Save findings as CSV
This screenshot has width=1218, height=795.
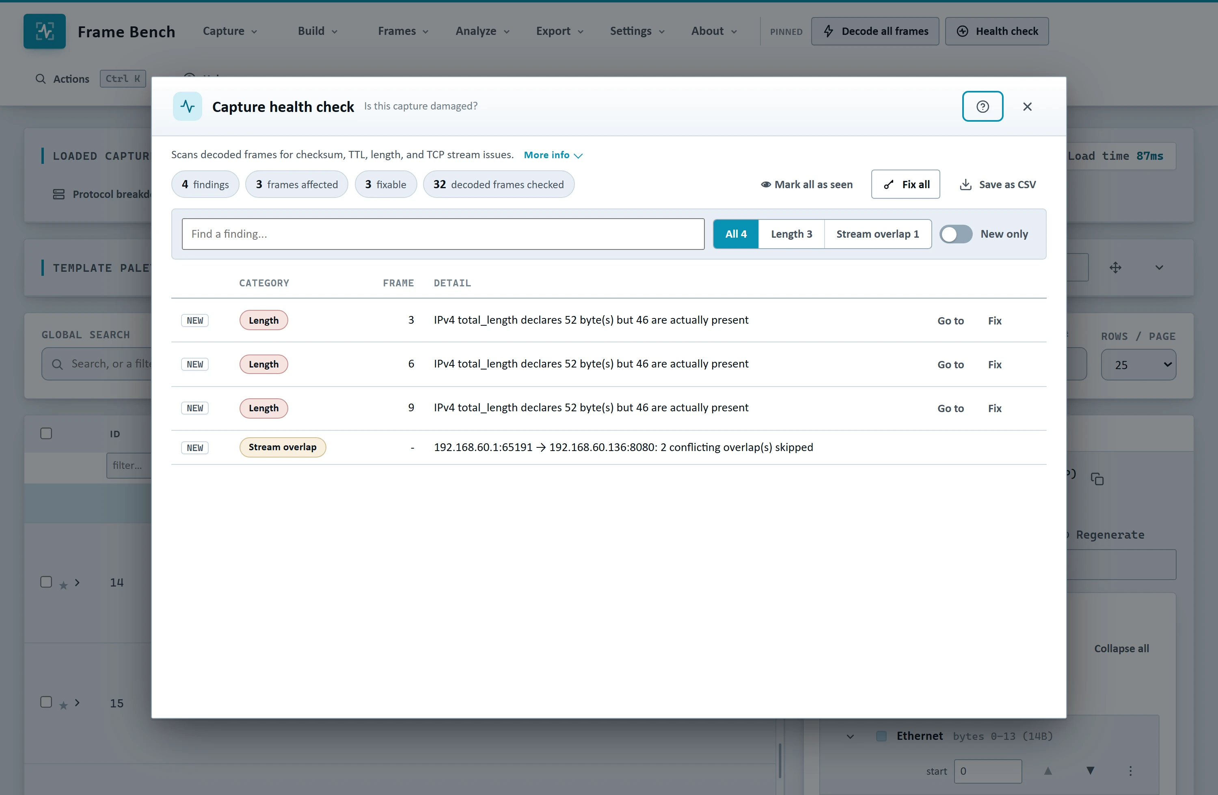tap(998, 185)
